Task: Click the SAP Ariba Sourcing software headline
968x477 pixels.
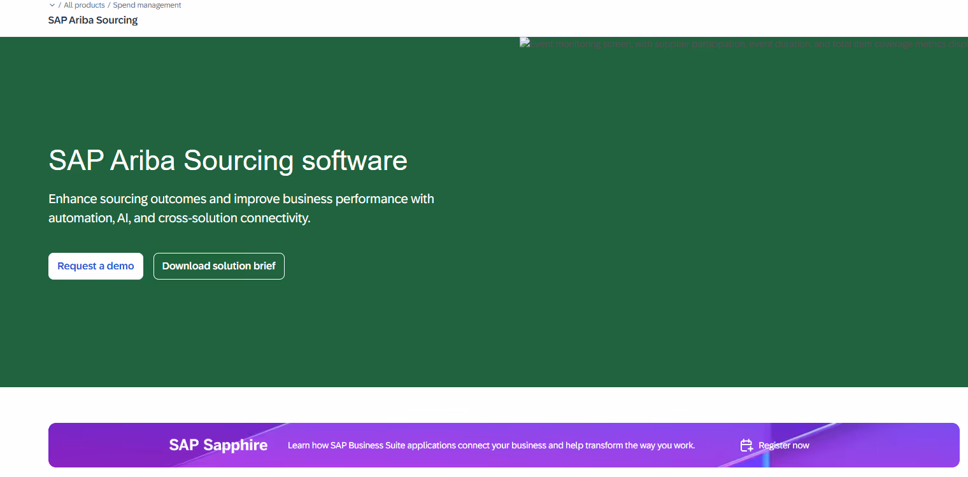Action: click(x=228, y=160)
